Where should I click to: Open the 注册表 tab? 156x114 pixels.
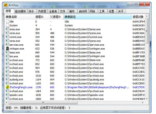click(53, 11)
